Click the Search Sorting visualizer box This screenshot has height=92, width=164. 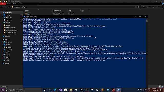[152, 7]
